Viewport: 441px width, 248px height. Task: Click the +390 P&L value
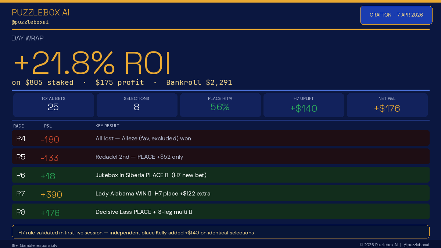(x=51, y=194)
